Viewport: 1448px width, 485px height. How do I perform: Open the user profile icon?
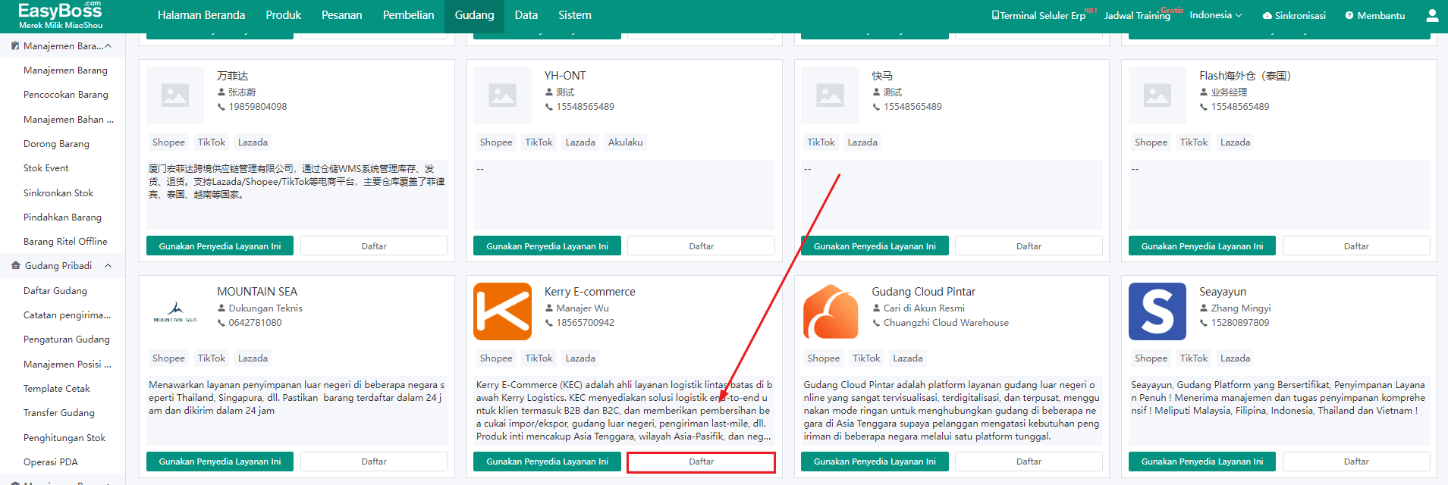point(1432,15)
